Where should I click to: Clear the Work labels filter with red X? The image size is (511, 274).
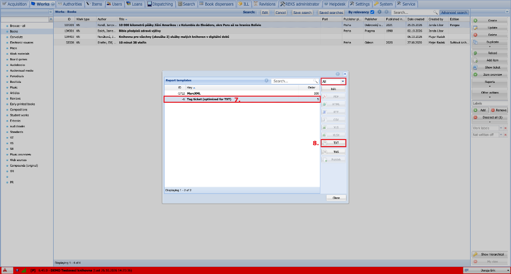click(506, 128)
